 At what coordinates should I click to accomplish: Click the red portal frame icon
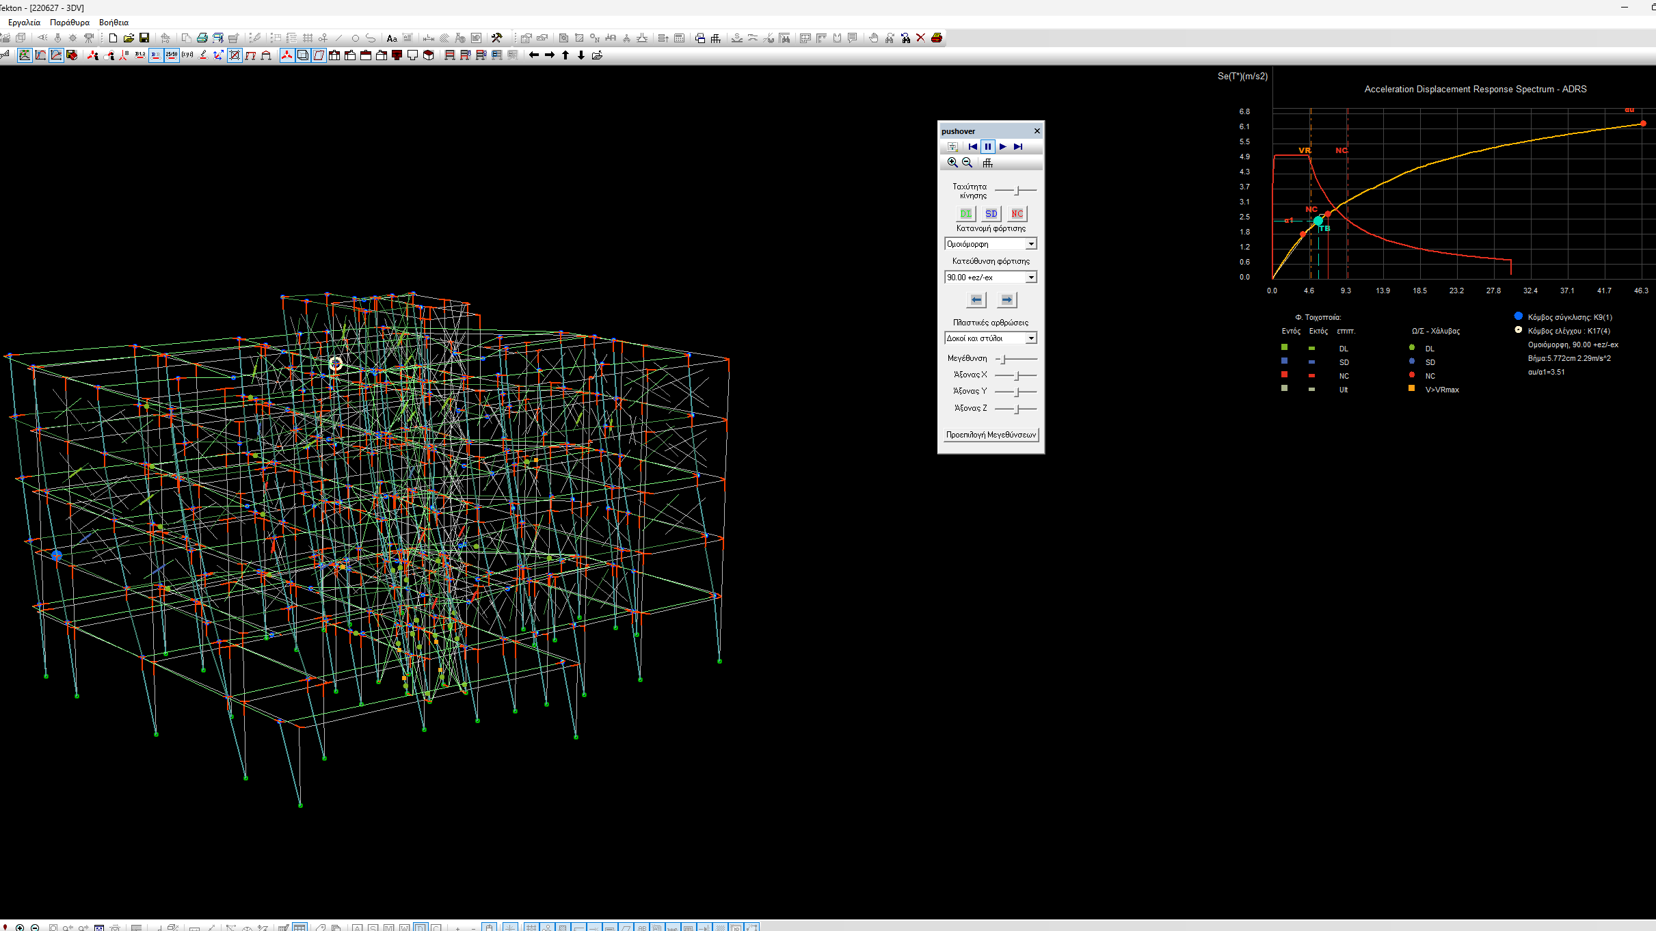click(x=250, y=55)
